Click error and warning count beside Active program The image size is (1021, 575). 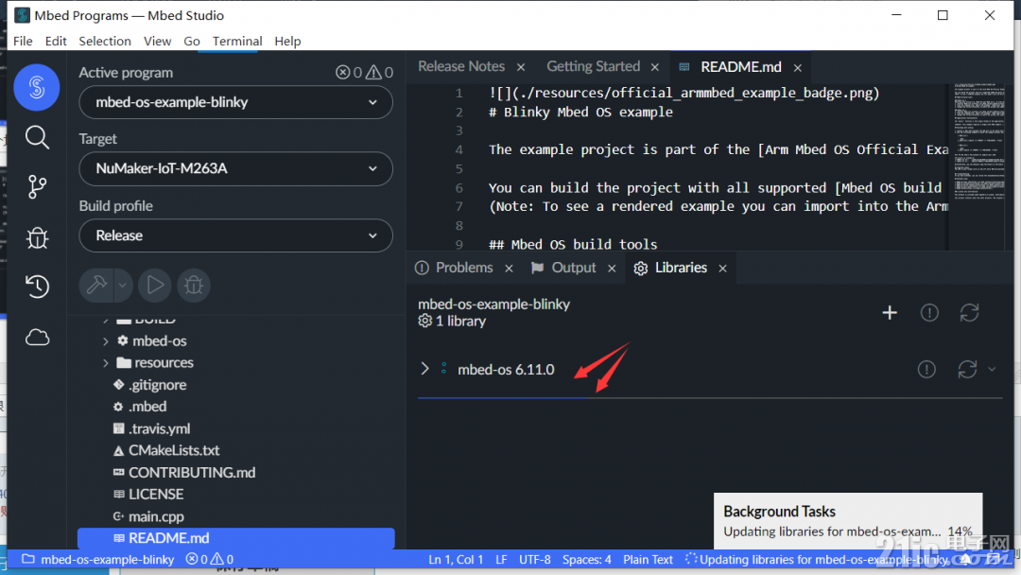click(x=364, y=72)
